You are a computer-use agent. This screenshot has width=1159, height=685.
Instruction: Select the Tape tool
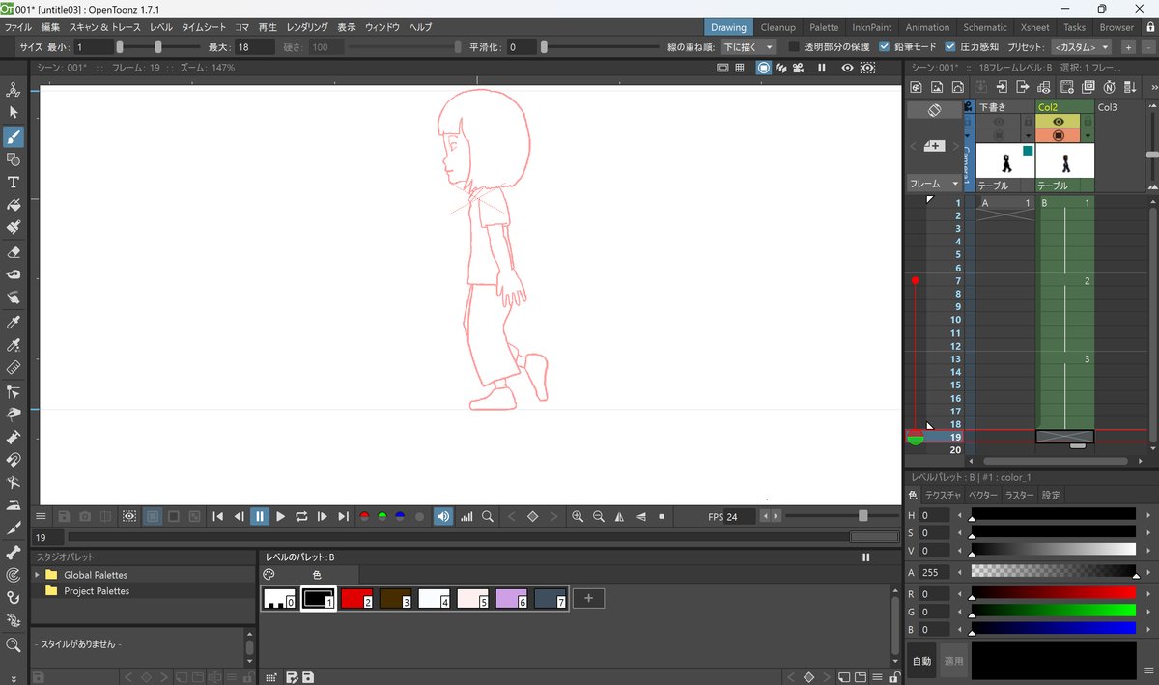[x=14, y=275]
